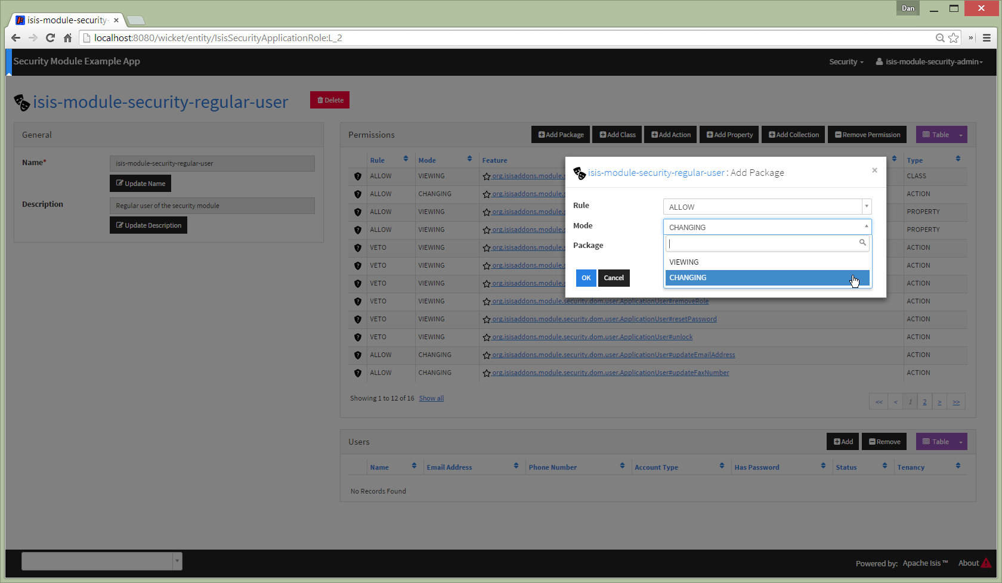Open the isis-module-security-admin user menu
Image resolution: width=1002 pixels, height=583 pixels.
tap(929, 62)
